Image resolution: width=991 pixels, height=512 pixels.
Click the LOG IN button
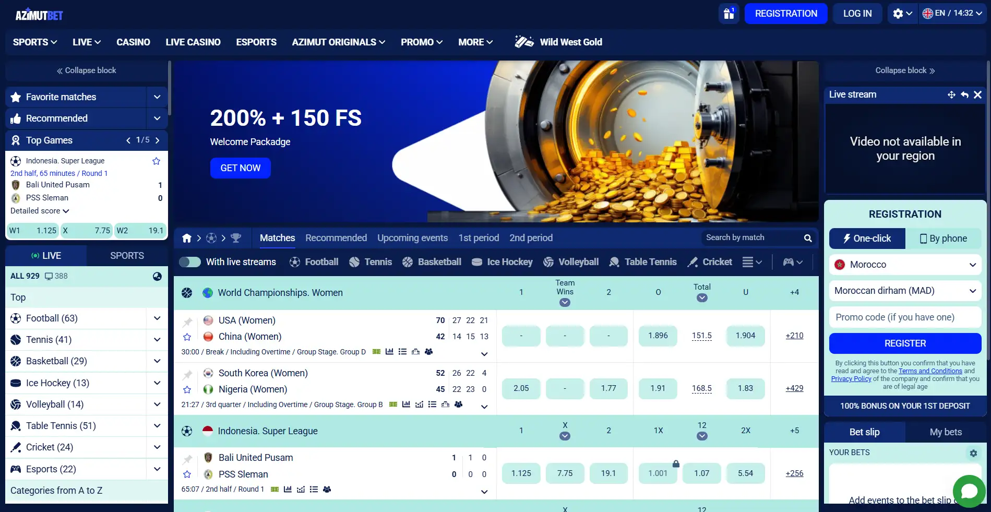coord(857,14)
